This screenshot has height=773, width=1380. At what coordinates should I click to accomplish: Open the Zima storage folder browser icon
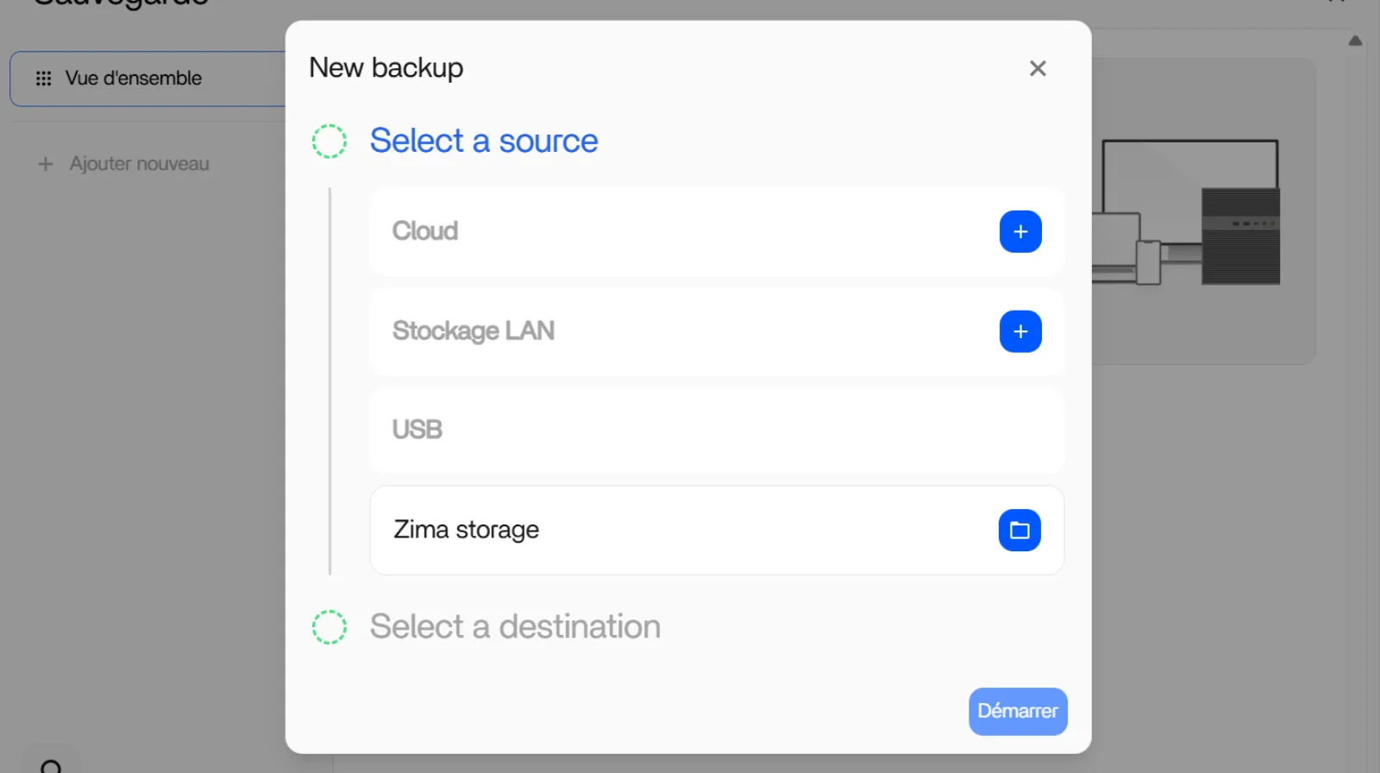click(x=1019, y=531)
